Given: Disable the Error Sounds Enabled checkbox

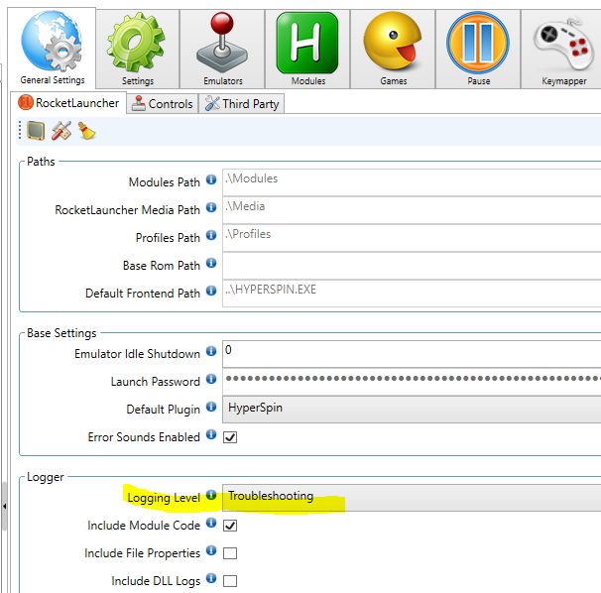Looking at the screenshot, I should pos(230,437).
